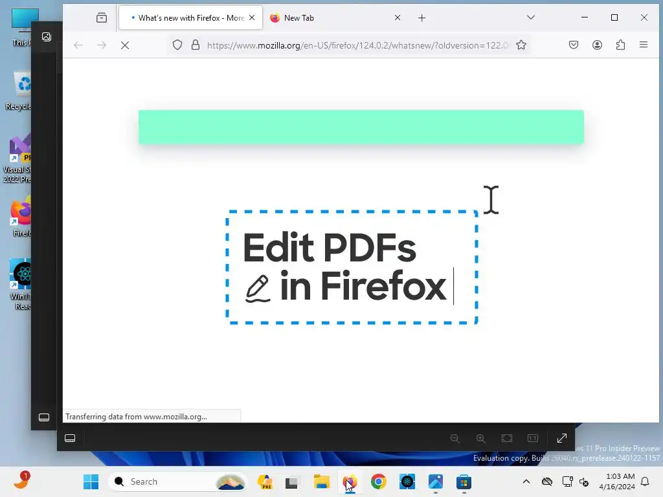Click Firefox icon in the taskbar
The width and height of the screenshot is (663, 497).
click(x=350, y=481)
